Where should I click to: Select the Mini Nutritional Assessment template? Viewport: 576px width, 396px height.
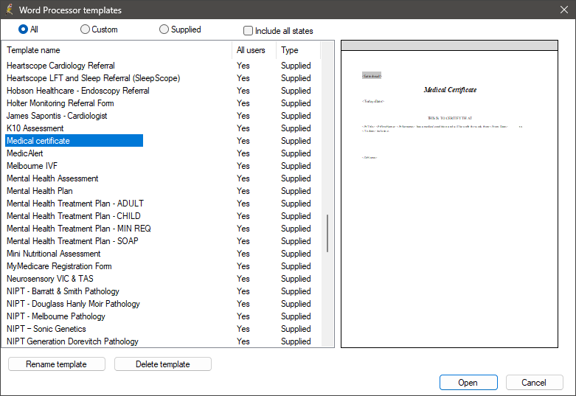pyautogui.click(x=54, y=254)
